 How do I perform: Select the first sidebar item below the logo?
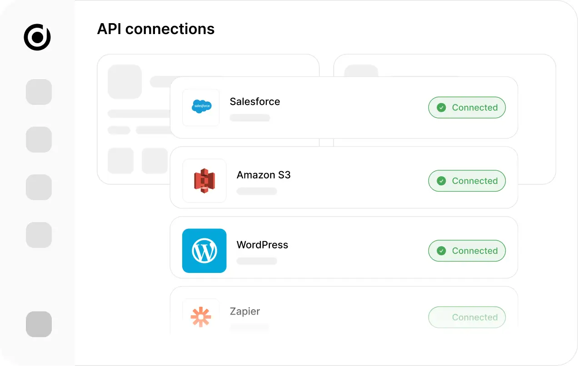pos(39,92)
